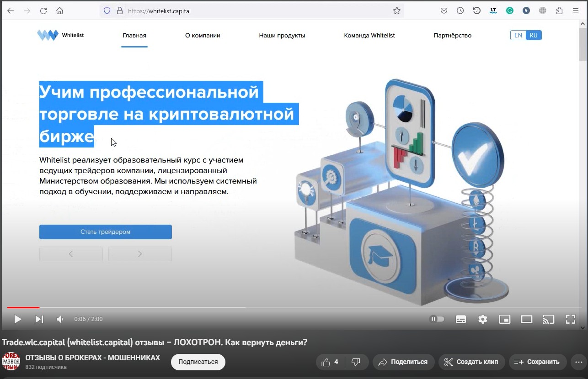Click the next slide arrow button

pyautogui.click(x=140, y=254)
